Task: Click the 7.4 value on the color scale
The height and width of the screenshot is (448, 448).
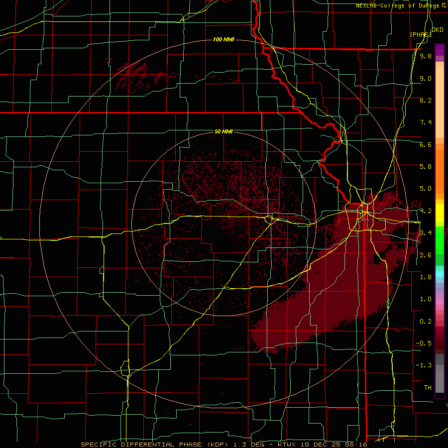Action: pos(426,122)
